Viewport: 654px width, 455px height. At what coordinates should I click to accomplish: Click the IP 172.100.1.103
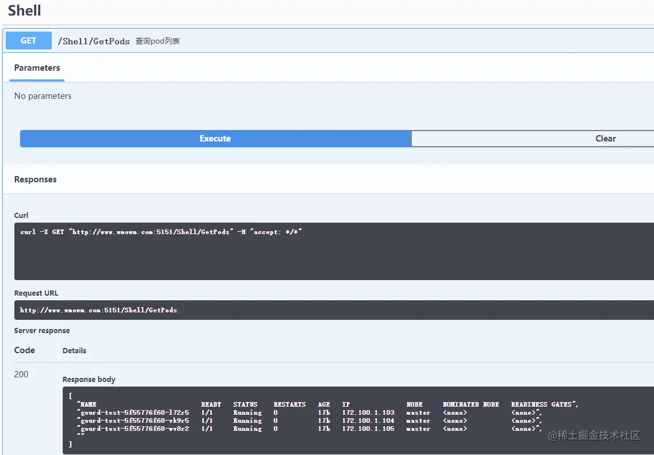click(x=368, y=412)
